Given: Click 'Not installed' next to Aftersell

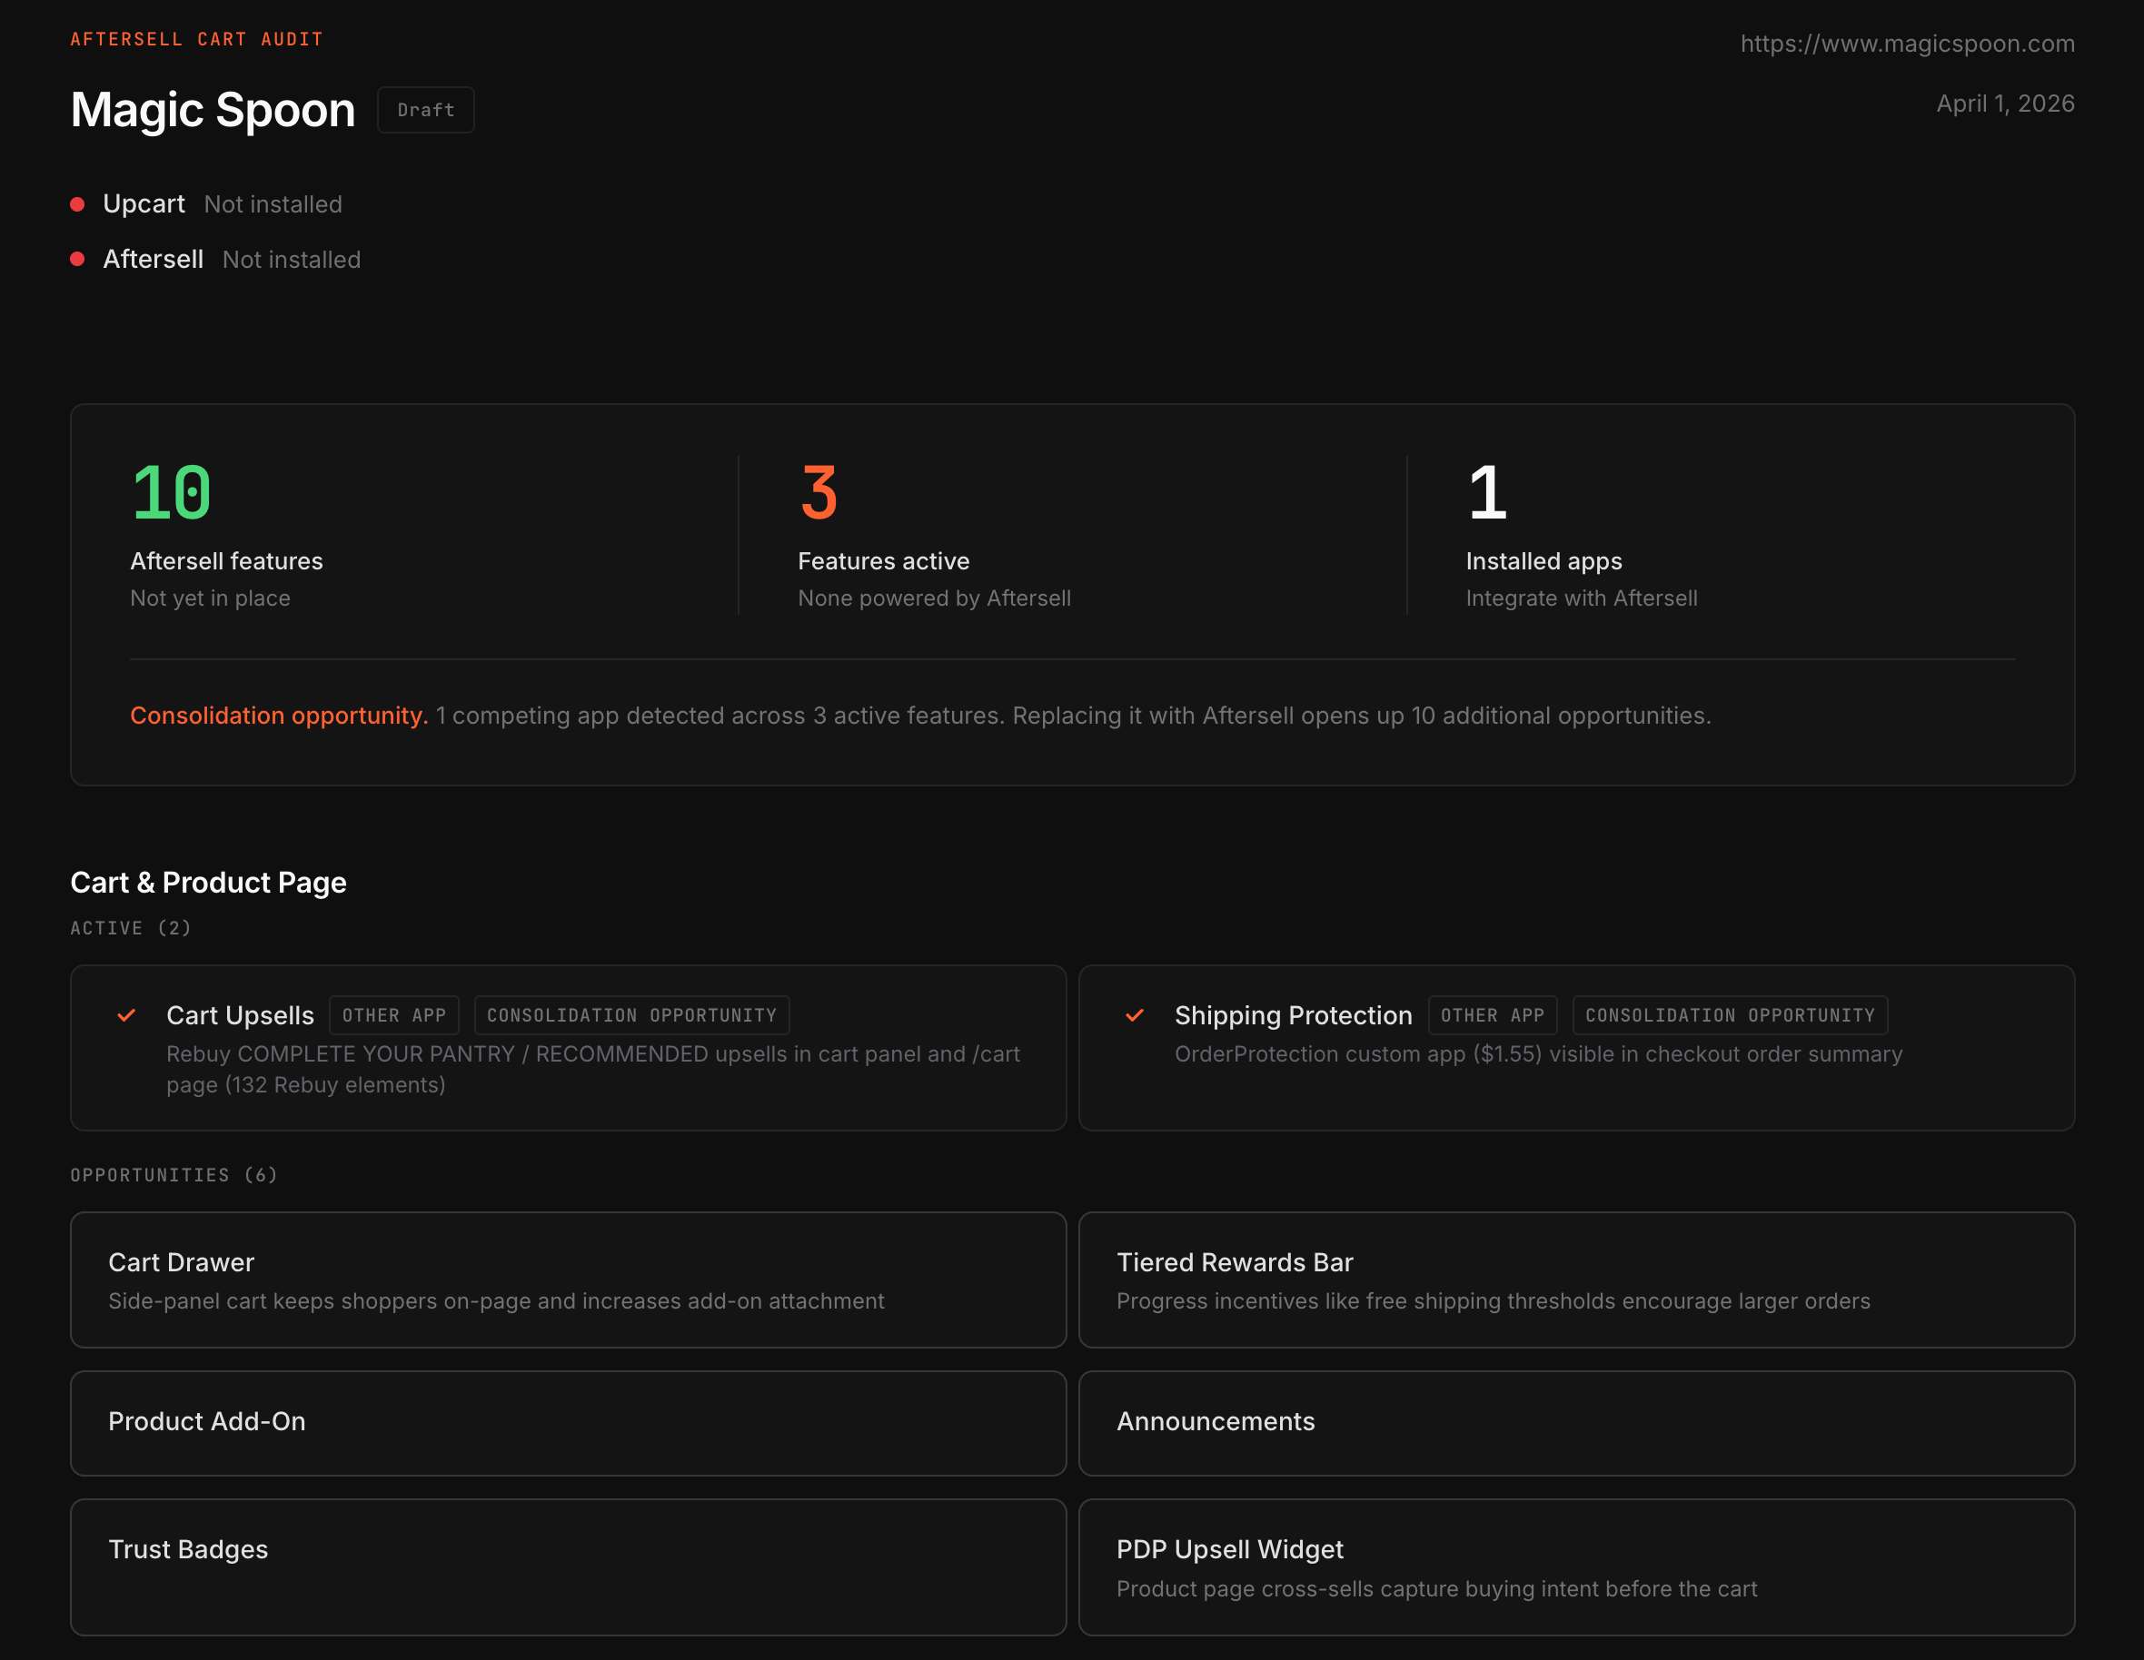Looking at the screenshot, I should [292, 259].
